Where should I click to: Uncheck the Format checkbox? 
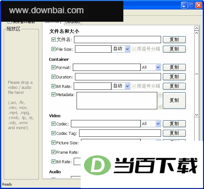pos(53,67)
